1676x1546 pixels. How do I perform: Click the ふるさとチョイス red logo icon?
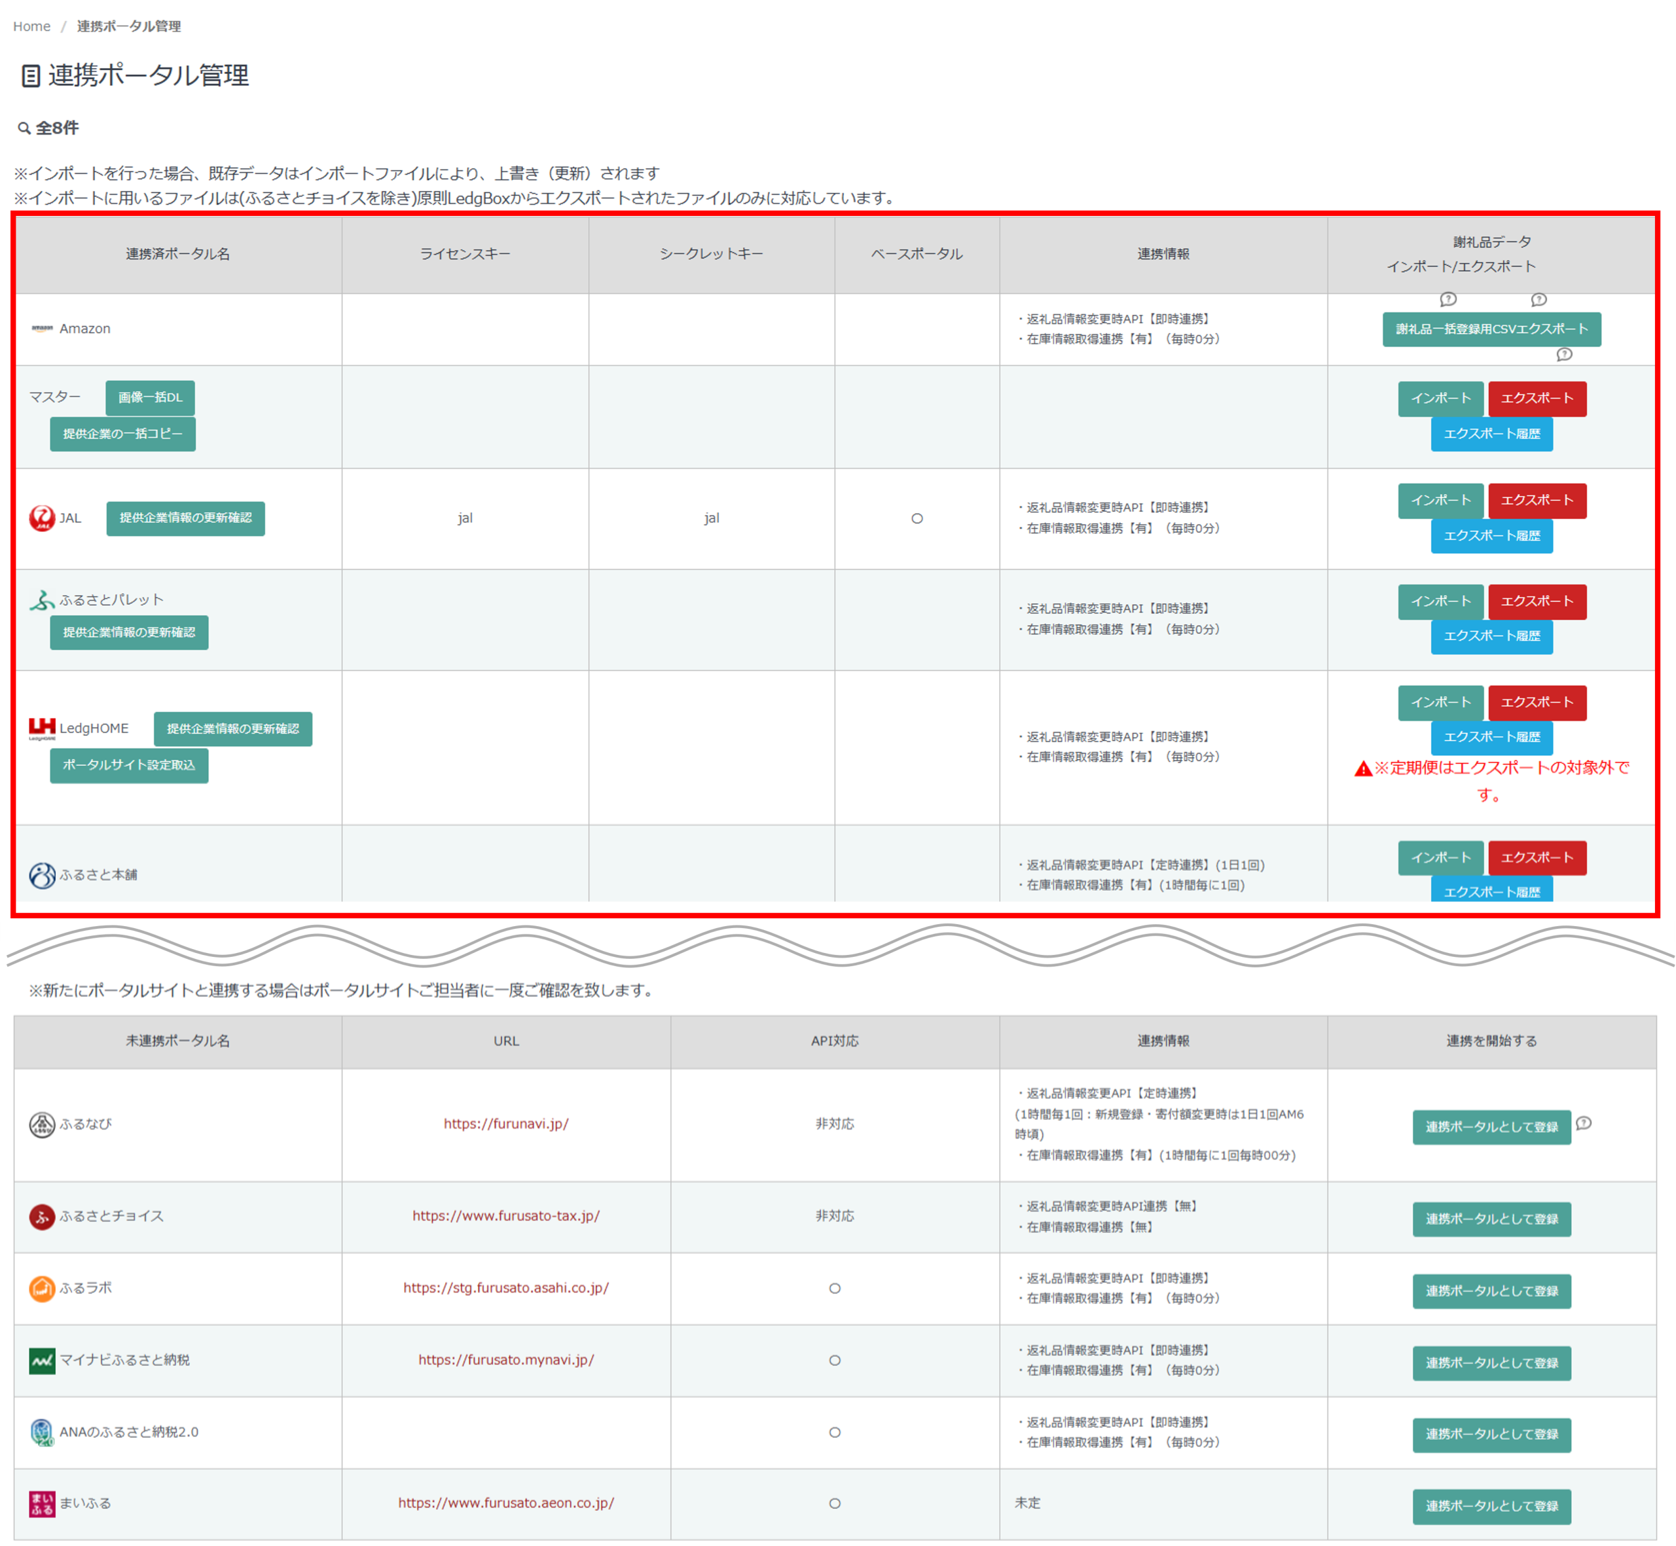tap(42, 1216)
